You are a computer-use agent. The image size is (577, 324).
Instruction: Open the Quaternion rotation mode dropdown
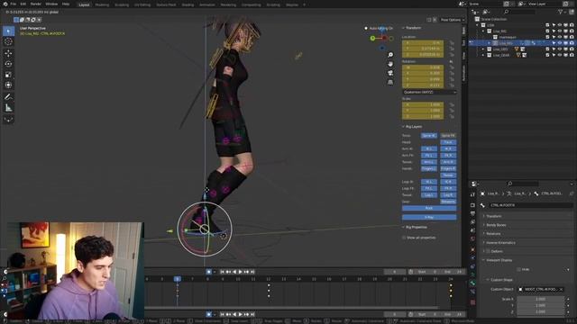point(429,92)
